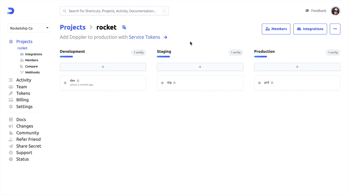The width and height of the screenshot is (348, 195).
Task: Click the Members icon in the sidebar tree
Action: click(22, 60)
